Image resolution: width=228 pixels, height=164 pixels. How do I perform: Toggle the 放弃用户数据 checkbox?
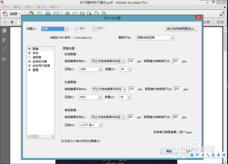coord(30,66)
